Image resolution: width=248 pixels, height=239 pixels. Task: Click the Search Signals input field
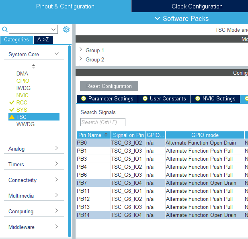pyautogui.click(x=103, y=122)
